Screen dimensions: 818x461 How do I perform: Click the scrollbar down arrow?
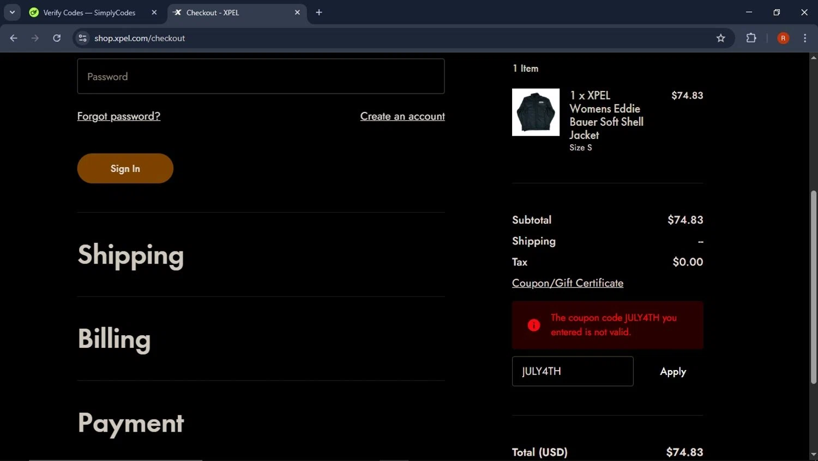(x=814, y=454)
